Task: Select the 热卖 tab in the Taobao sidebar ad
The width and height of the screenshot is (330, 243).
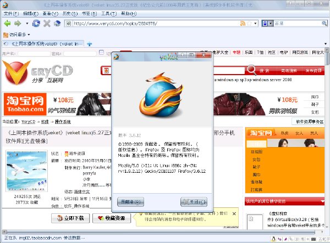Action: (x=284, y=133)
